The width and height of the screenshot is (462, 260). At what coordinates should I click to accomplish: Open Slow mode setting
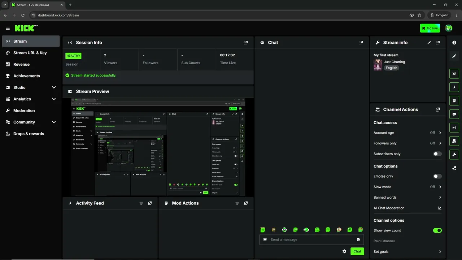407,187
